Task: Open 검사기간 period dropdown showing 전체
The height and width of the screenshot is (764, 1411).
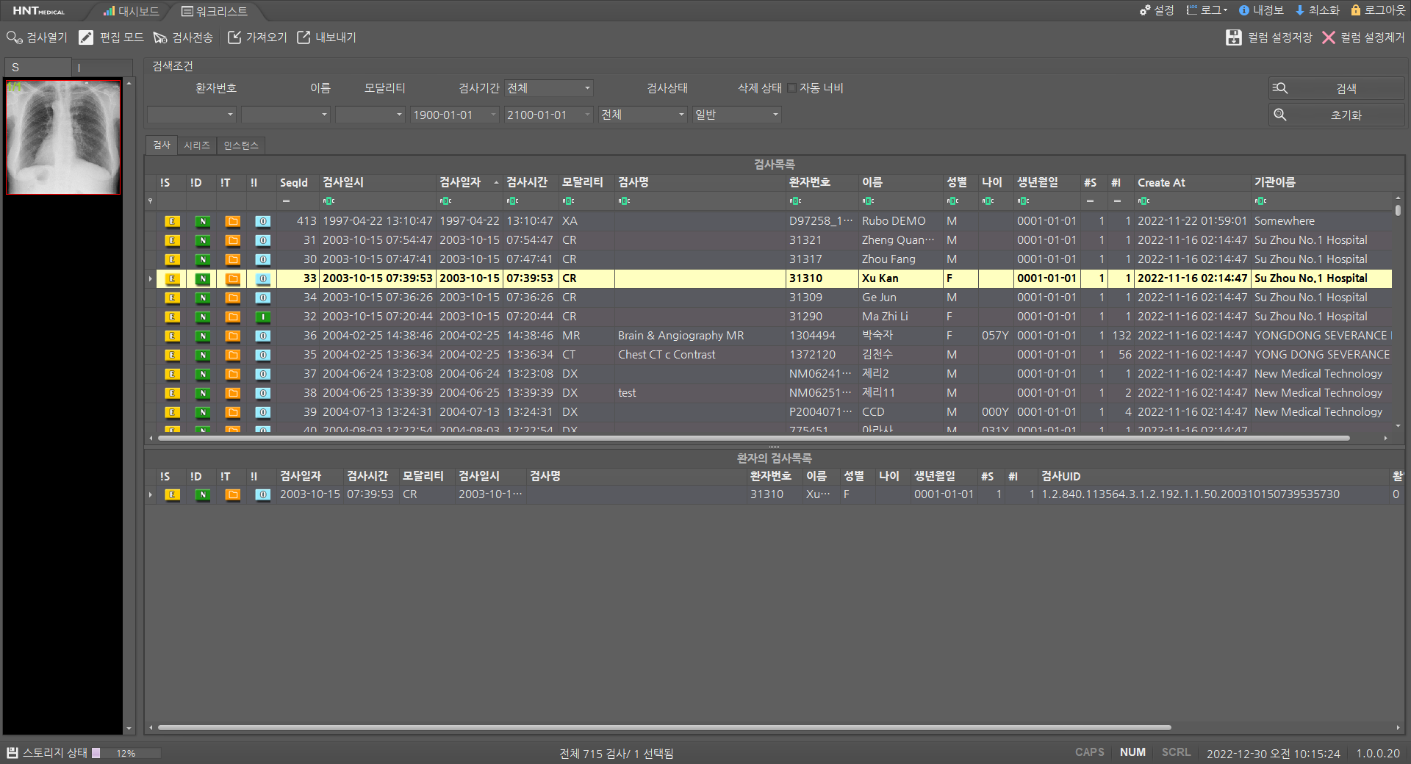Action: (548, 88)
